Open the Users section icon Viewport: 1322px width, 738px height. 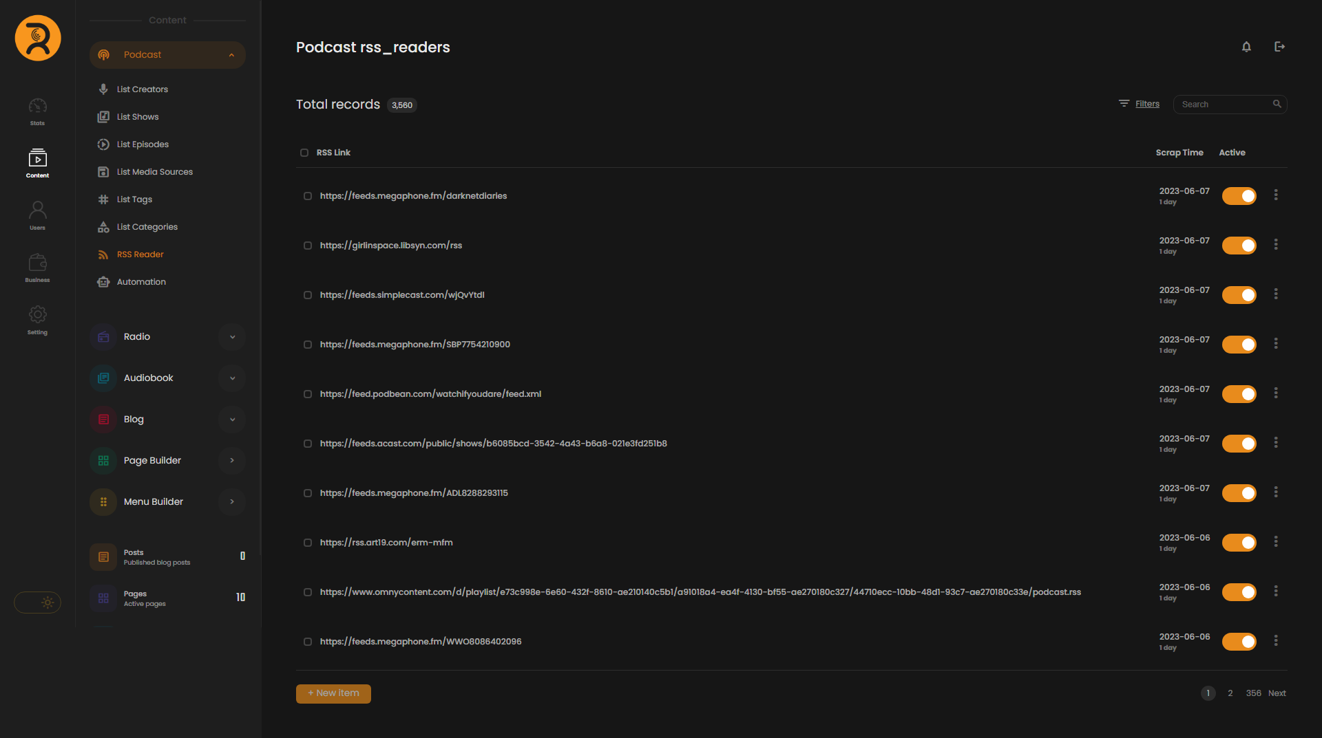tap(38, 215)
